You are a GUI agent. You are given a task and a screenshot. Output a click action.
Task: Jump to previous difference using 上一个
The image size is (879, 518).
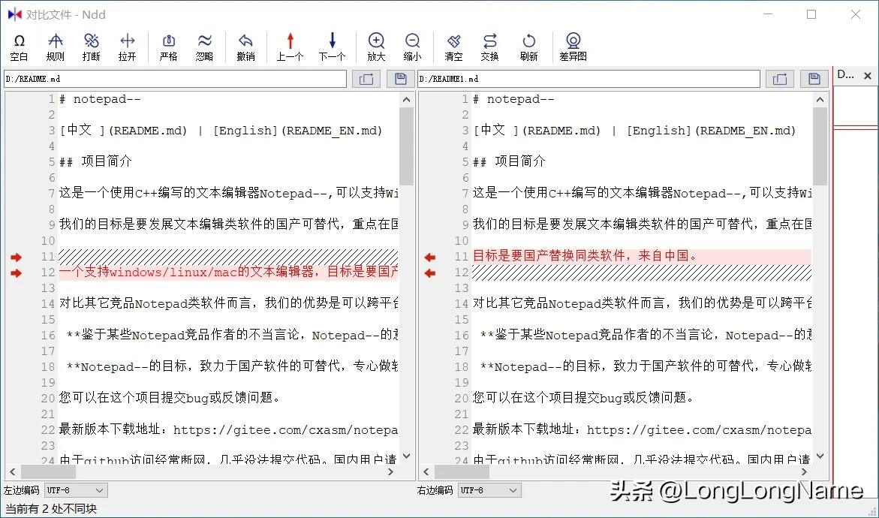tap(289, 45)
